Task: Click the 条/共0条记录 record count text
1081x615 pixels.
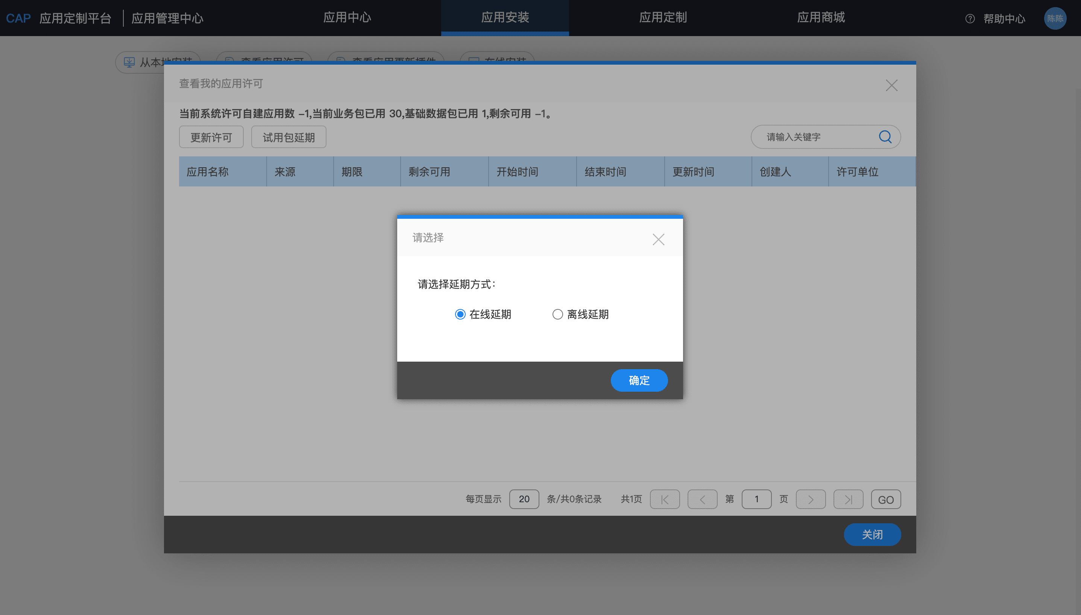Action: pyautogui.click(x=574, y=499)
